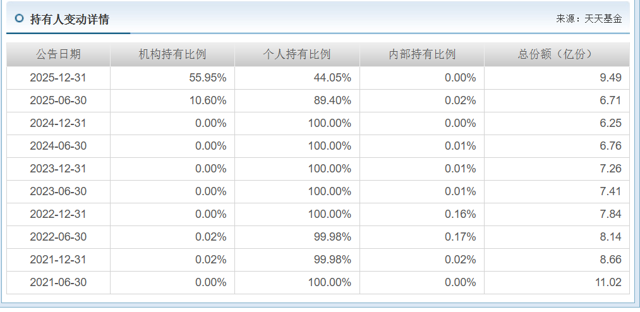Click the 44.05% individual holding cell
The image size is (640, 312).
pos(297,78)
